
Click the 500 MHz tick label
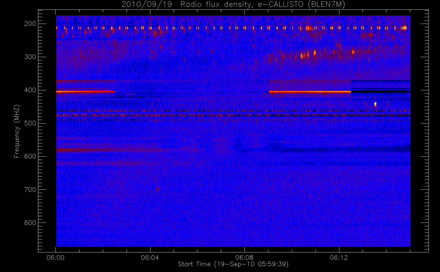[30, 123]
